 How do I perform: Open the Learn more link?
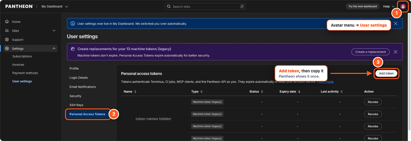[x=326, y=82]
